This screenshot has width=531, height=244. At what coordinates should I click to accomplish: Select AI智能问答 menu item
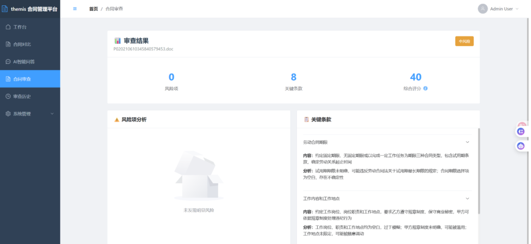(x=30, y=61)
